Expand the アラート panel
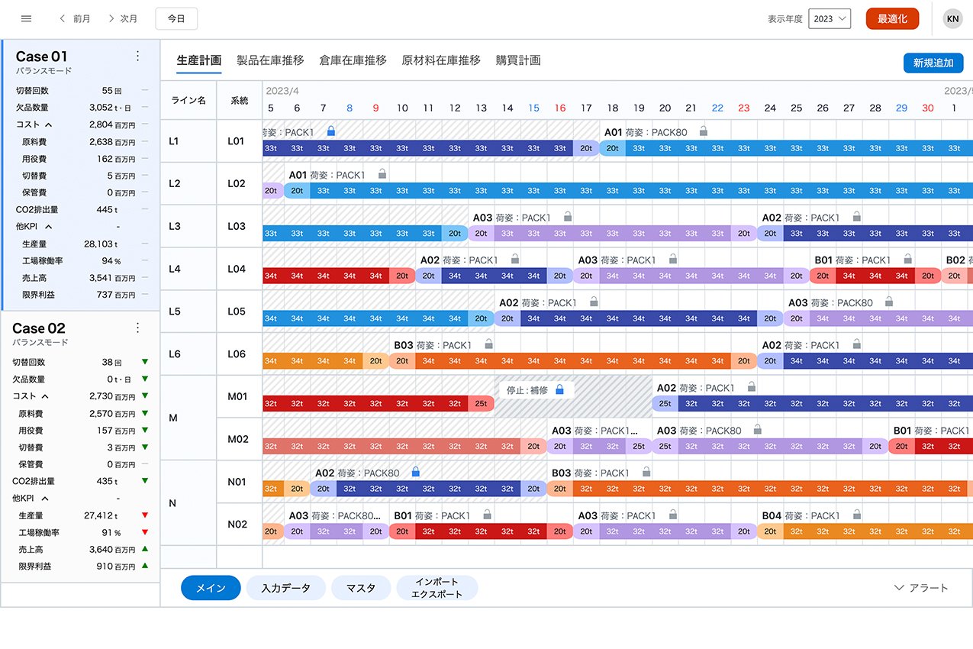 (x=921, y=588)
